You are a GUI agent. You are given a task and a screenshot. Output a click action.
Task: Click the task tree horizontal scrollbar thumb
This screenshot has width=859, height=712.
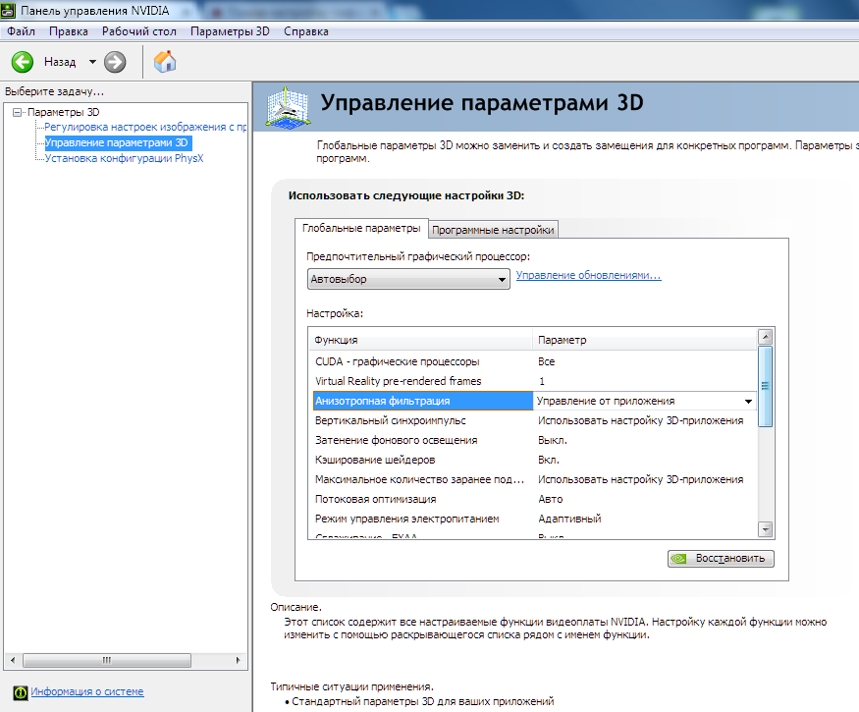107,661
